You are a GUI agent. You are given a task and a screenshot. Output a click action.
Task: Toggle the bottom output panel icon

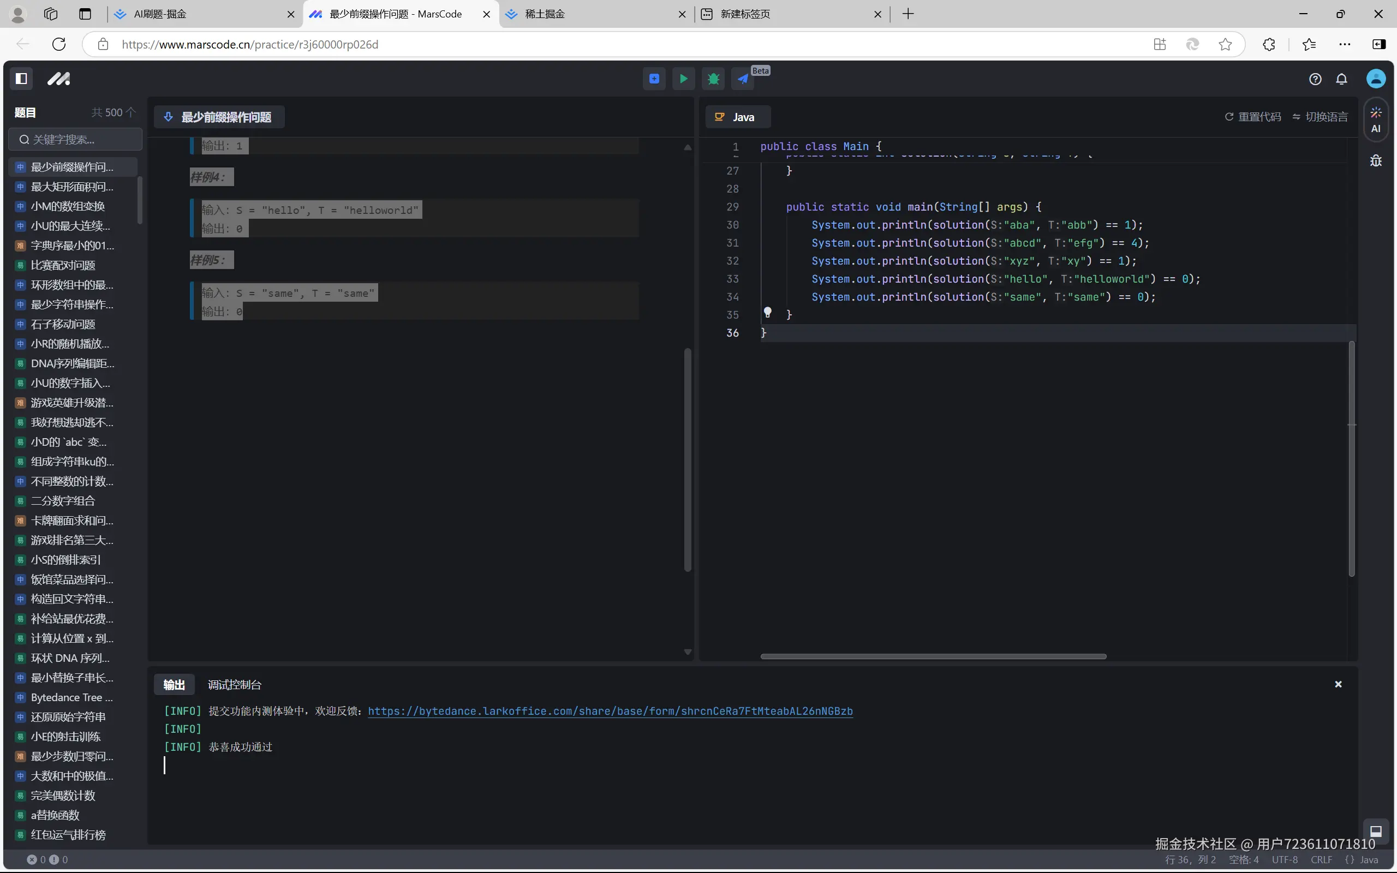(1376, 831)
